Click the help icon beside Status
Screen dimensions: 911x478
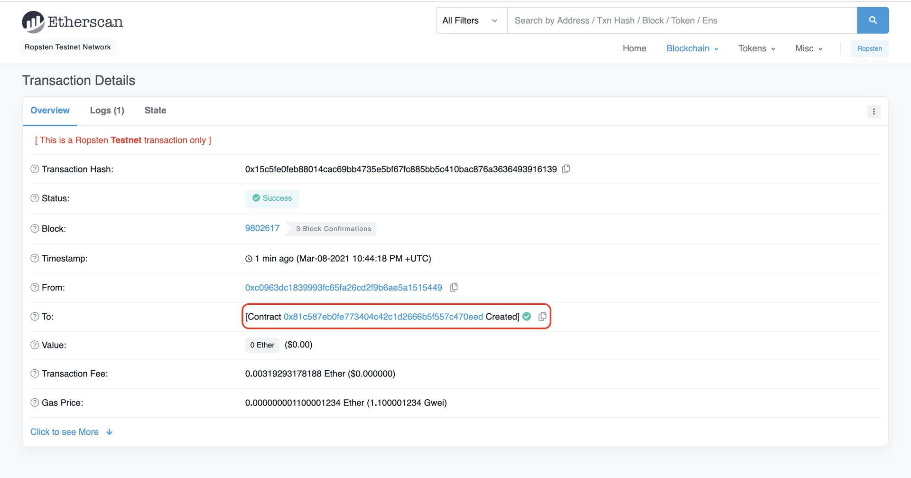click(x=34, y=198)
